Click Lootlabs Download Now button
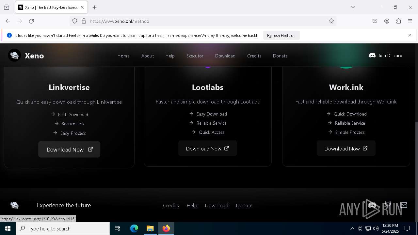 point(208,149)
